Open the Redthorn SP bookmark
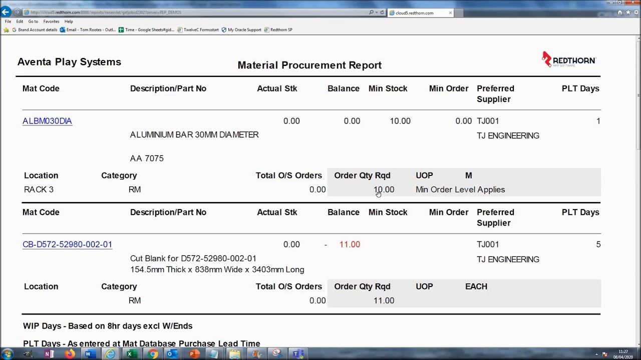The width and height of the screenshot is (641, 360). coord(278,30)
